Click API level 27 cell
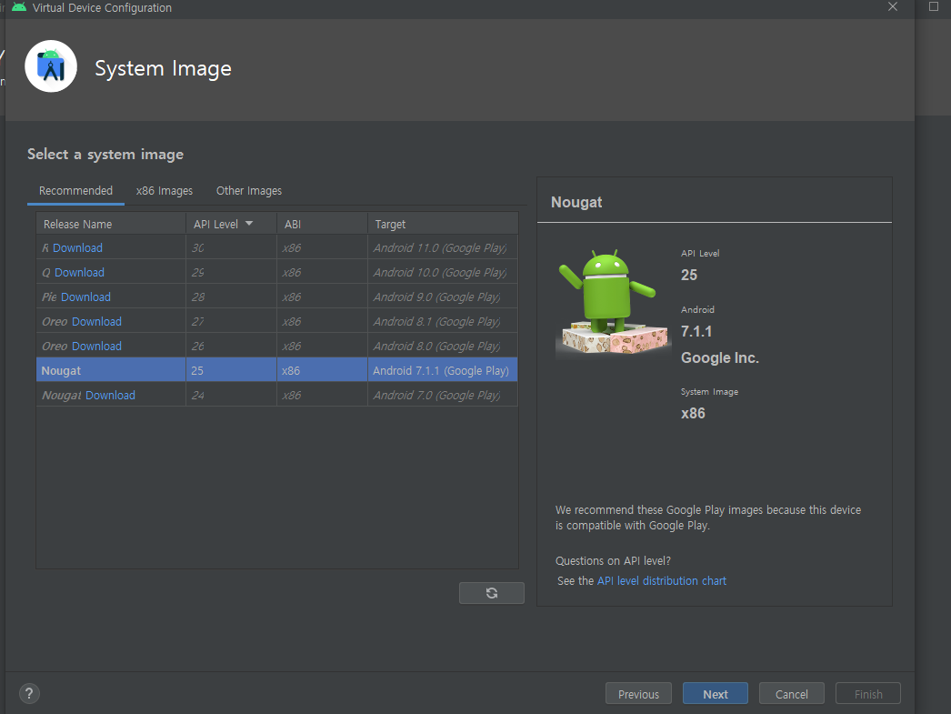 [x=231, y=321]
